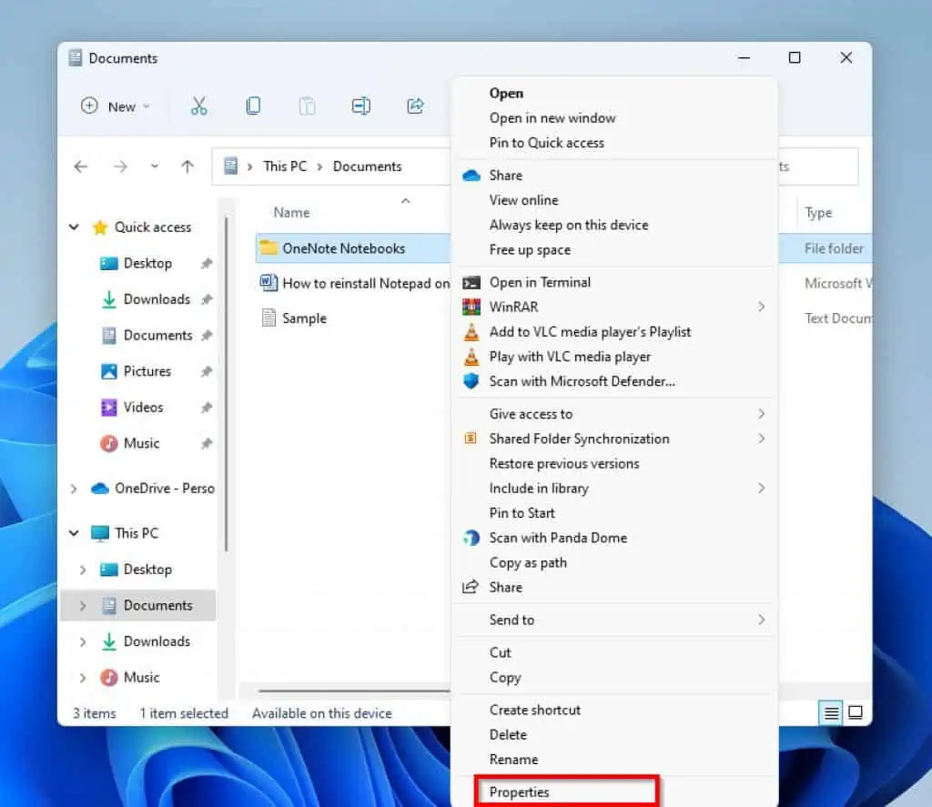Choose Scan with Microsoft Defender option

582,381
